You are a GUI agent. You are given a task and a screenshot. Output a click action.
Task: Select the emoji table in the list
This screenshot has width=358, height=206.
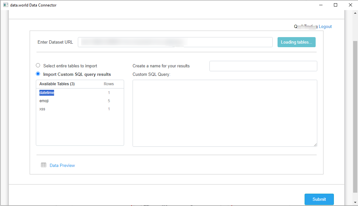point(44,101)
